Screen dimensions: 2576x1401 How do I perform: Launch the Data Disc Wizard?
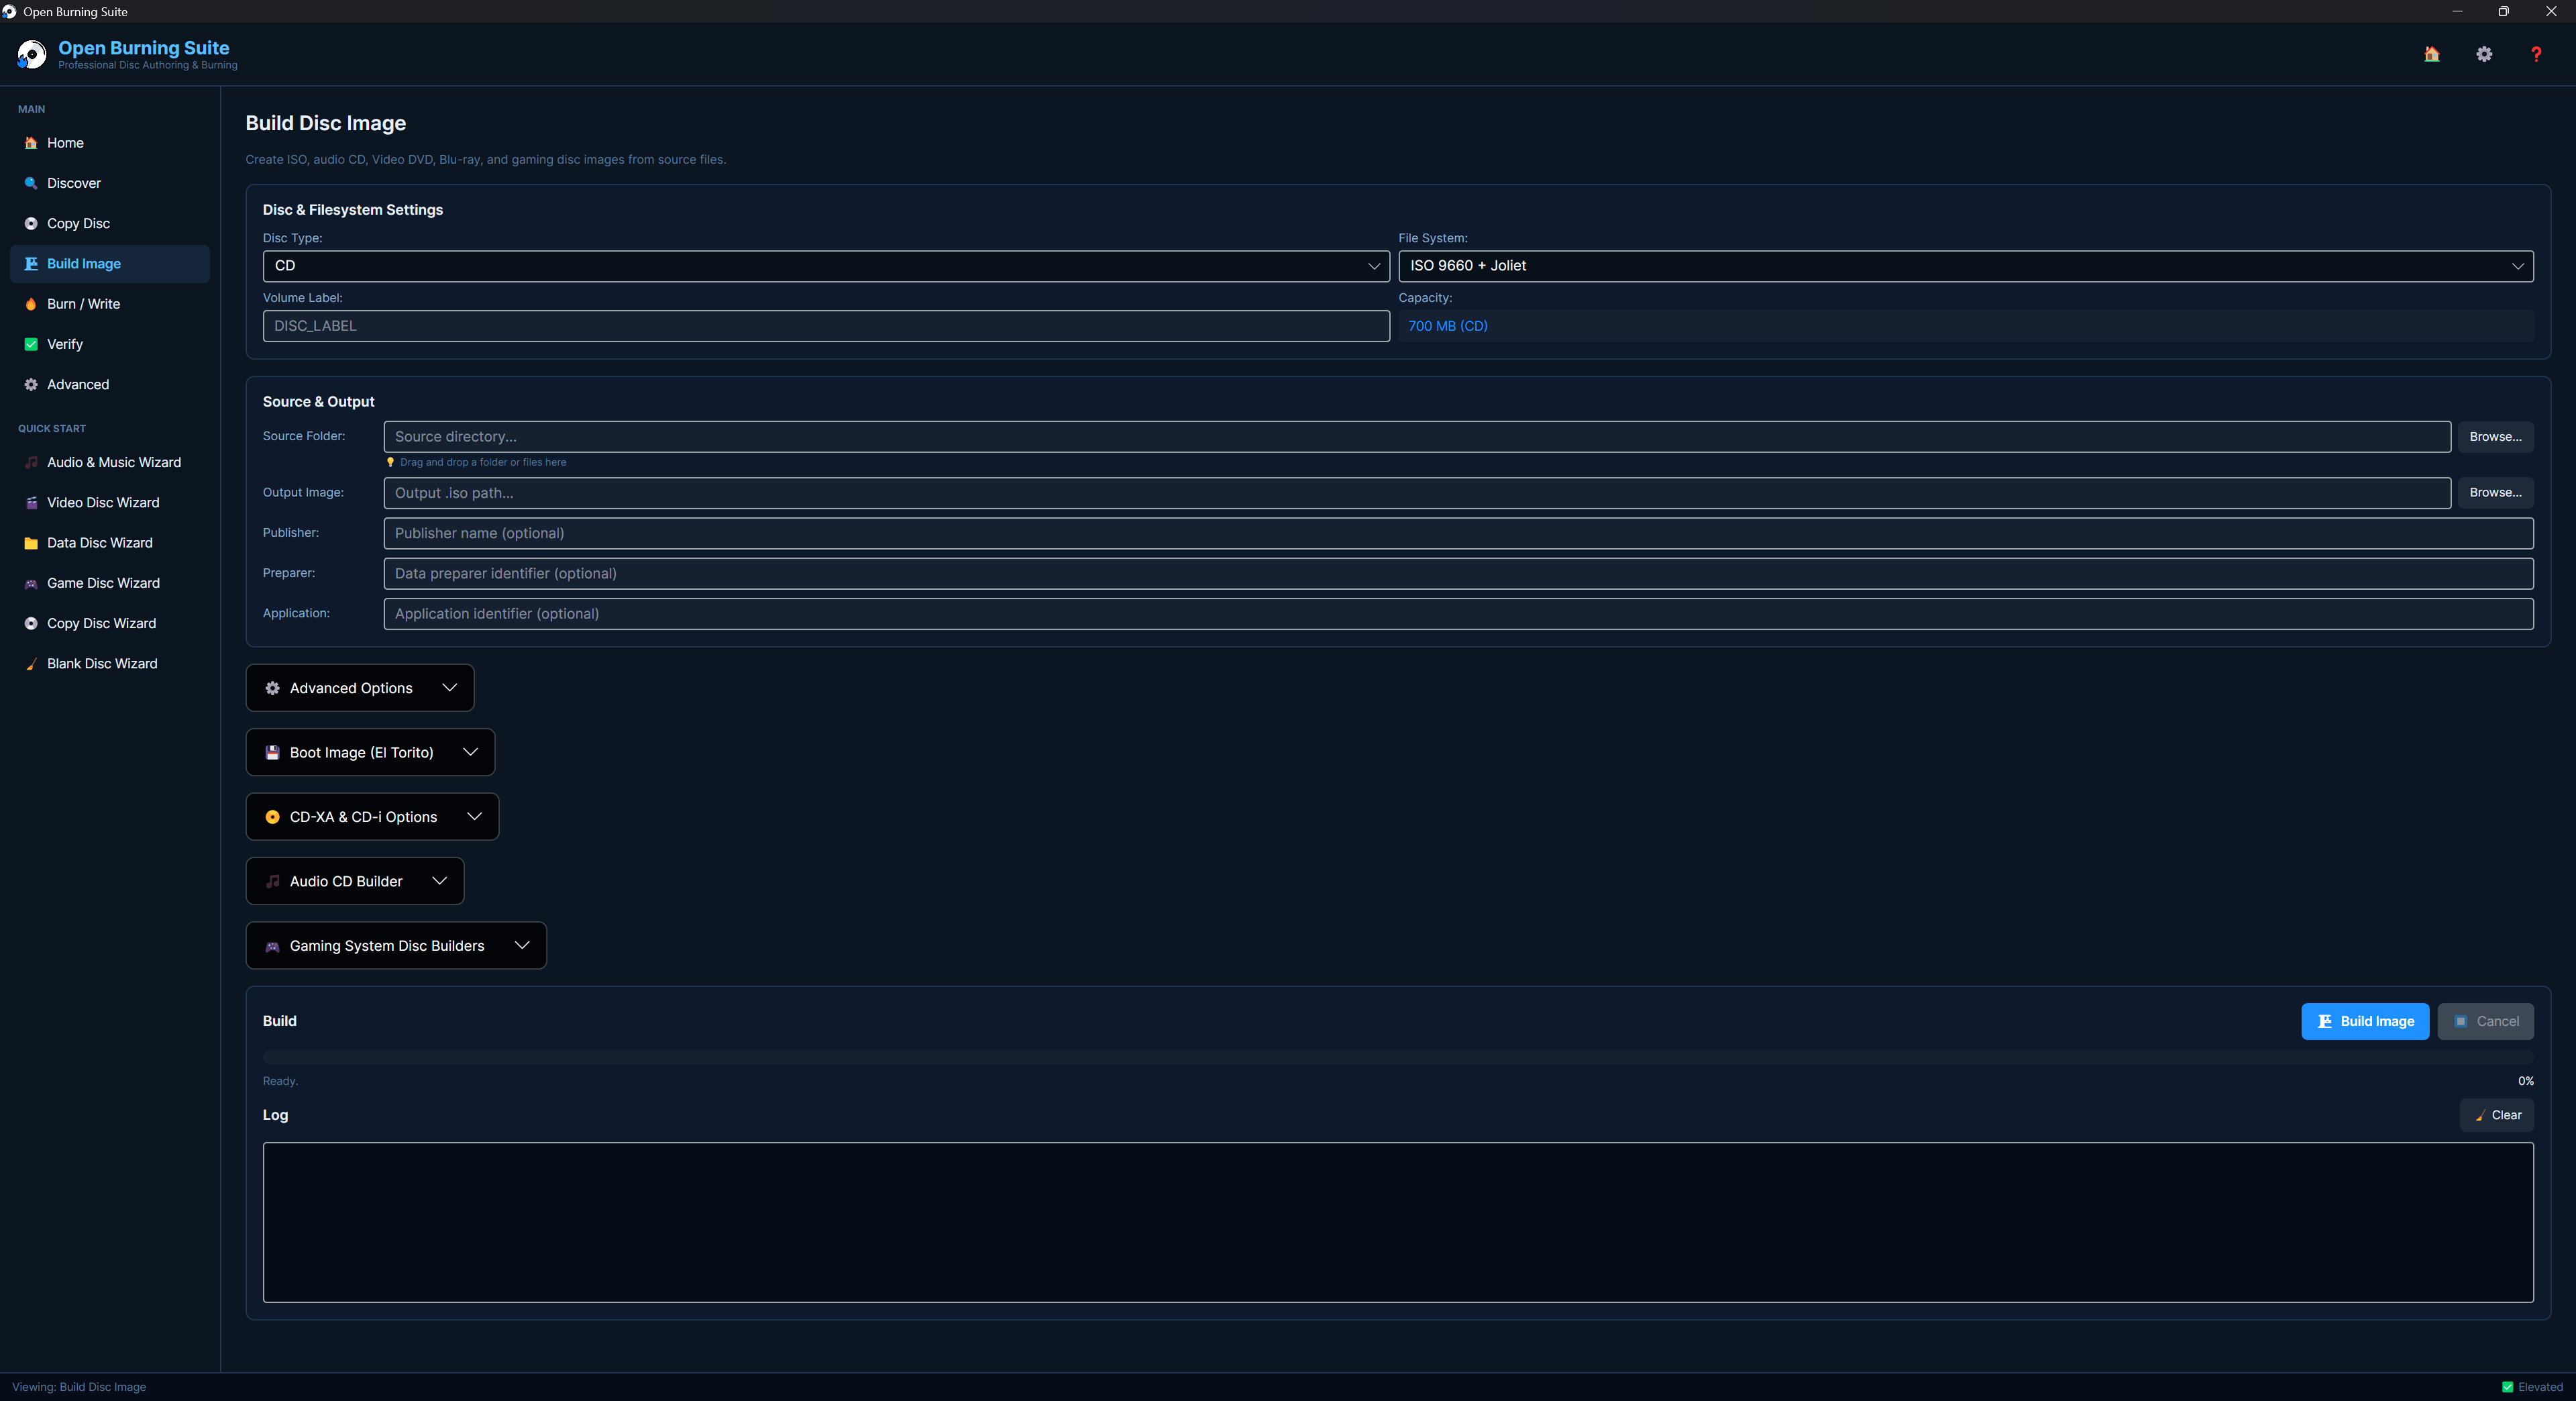point(110,543)
